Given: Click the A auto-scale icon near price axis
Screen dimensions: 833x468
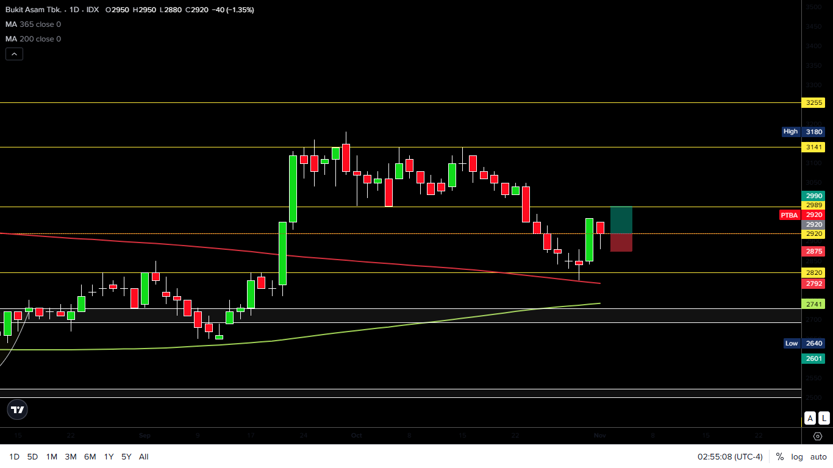Looking at the screenshot, I should click(810, 418).
